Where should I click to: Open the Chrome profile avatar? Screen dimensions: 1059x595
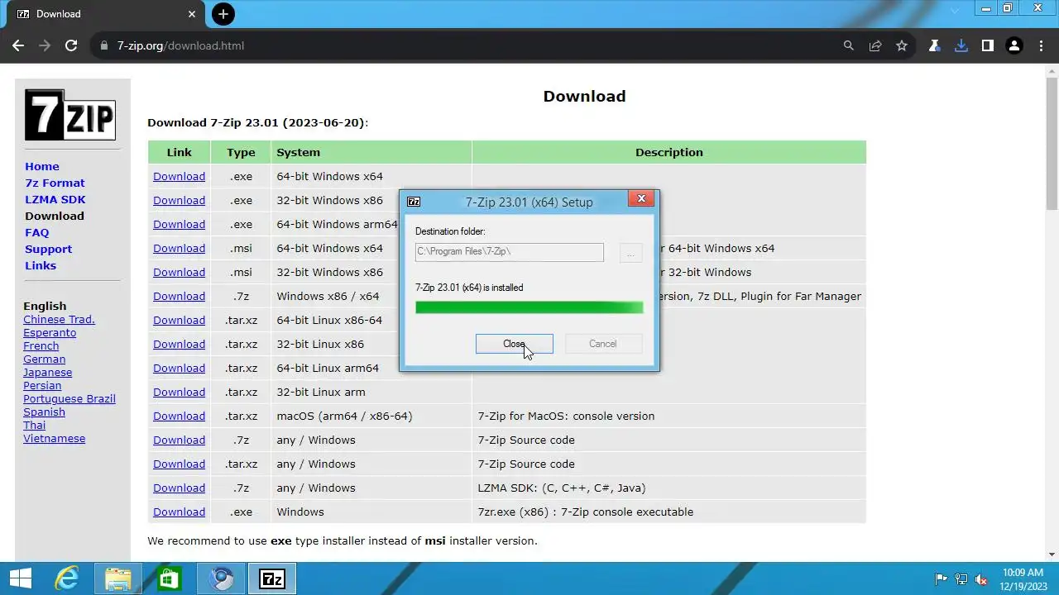pos(1014,45)
